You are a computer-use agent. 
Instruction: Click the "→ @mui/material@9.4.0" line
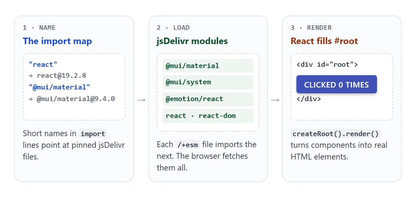tap(71, 99)
